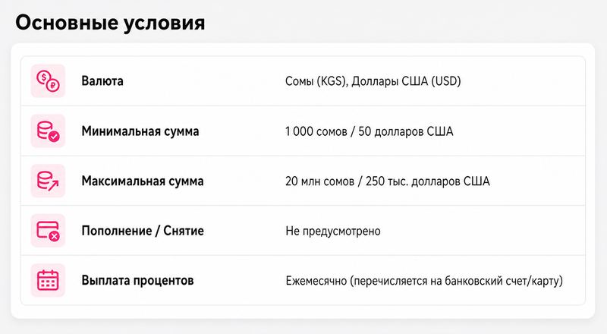Click the 250 тыс. долларов США text
The width and height of the screenshot is (607, 334).
pos(428,181)
